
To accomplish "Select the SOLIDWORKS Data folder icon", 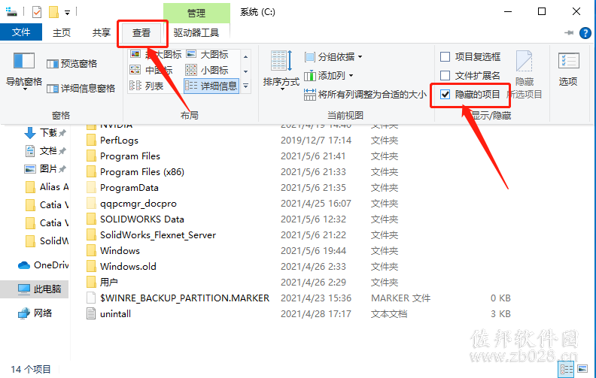I will point(91,219).
